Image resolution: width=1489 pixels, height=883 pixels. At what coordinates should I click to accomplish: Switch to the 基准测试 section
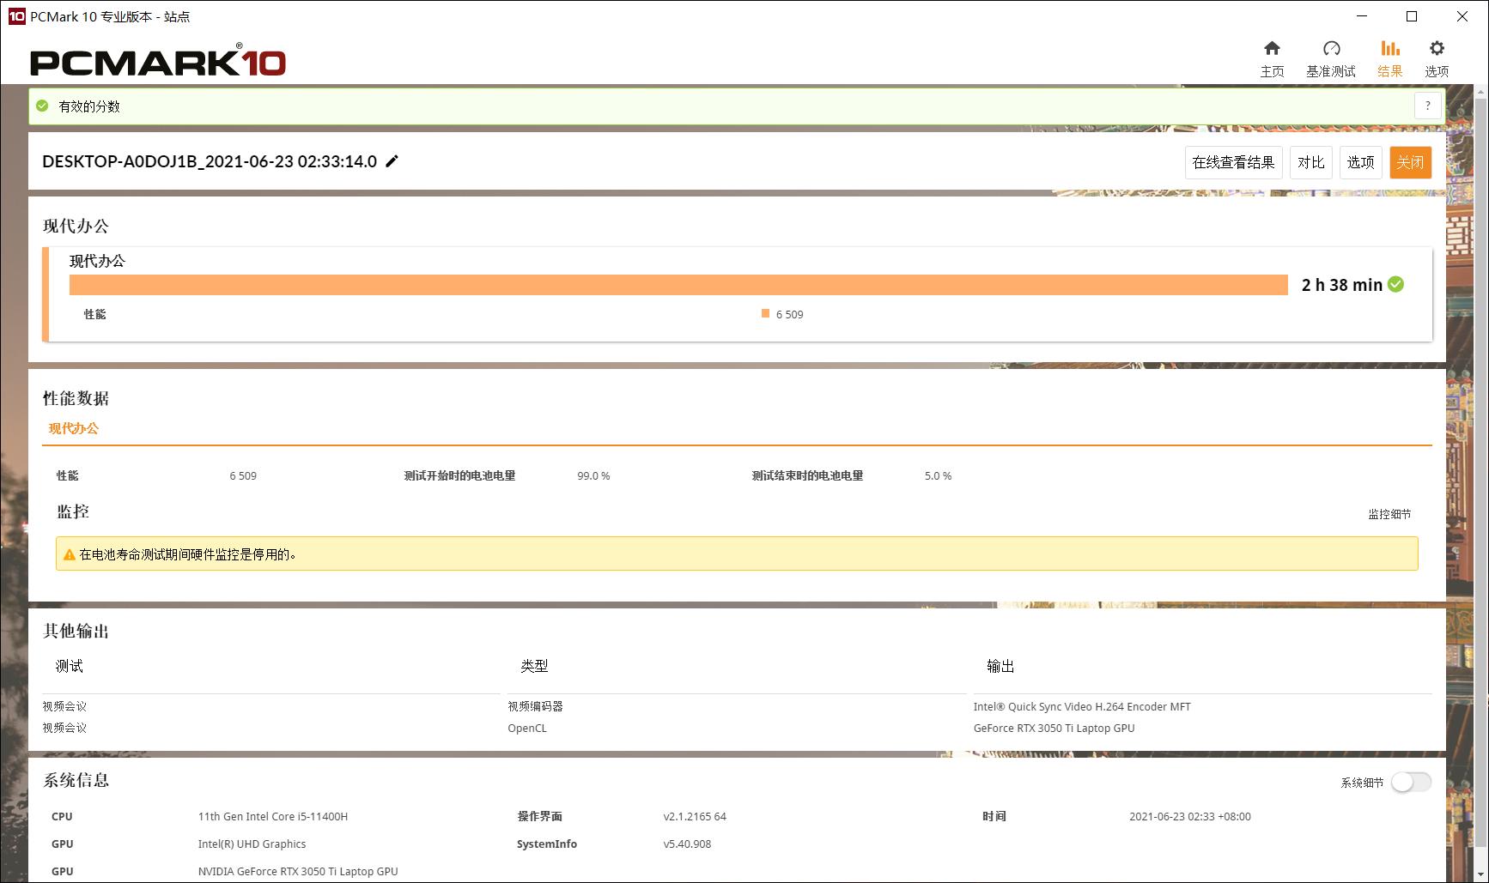click(1330, 58)
